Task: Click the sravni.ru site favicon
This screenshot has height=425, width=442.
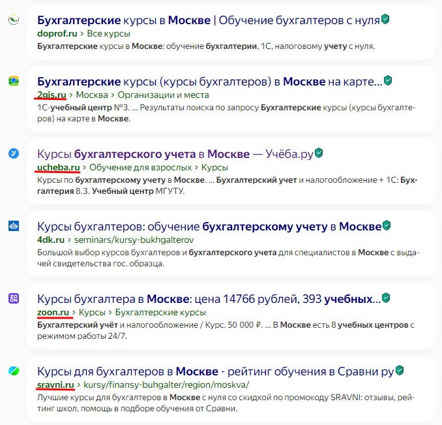Action: [x=14, y=371]
